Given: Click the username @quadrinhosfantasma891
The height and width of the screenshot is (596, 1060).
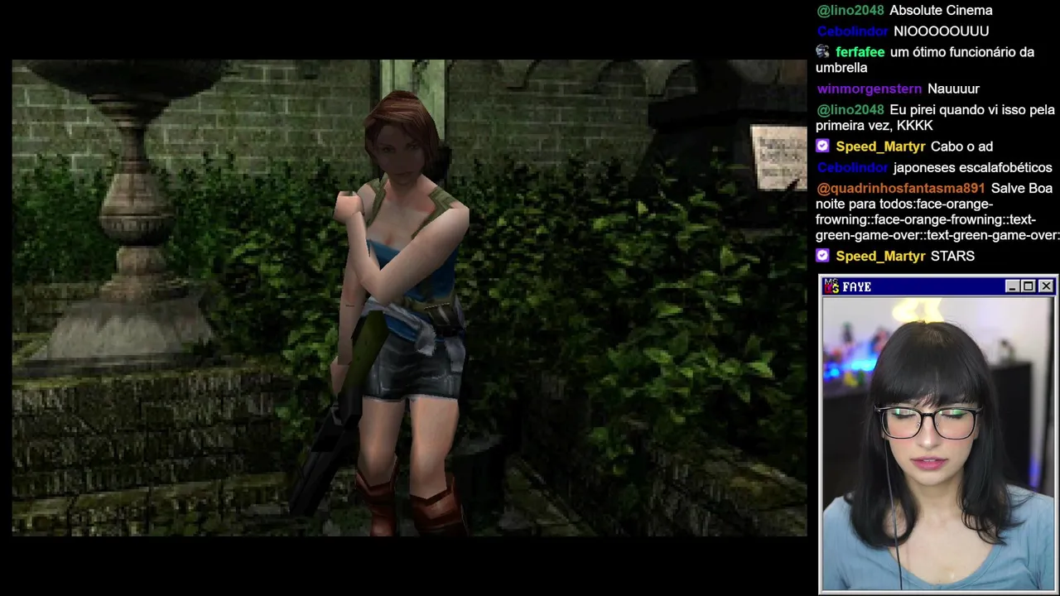Looking at the screenshot, I should [901, 188].
